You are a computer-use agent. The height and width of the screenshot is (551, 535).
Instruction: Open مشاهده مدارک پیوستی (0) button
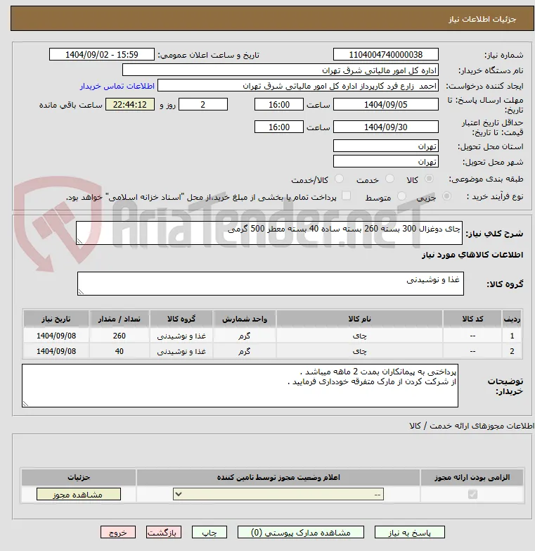coord(300,533)
